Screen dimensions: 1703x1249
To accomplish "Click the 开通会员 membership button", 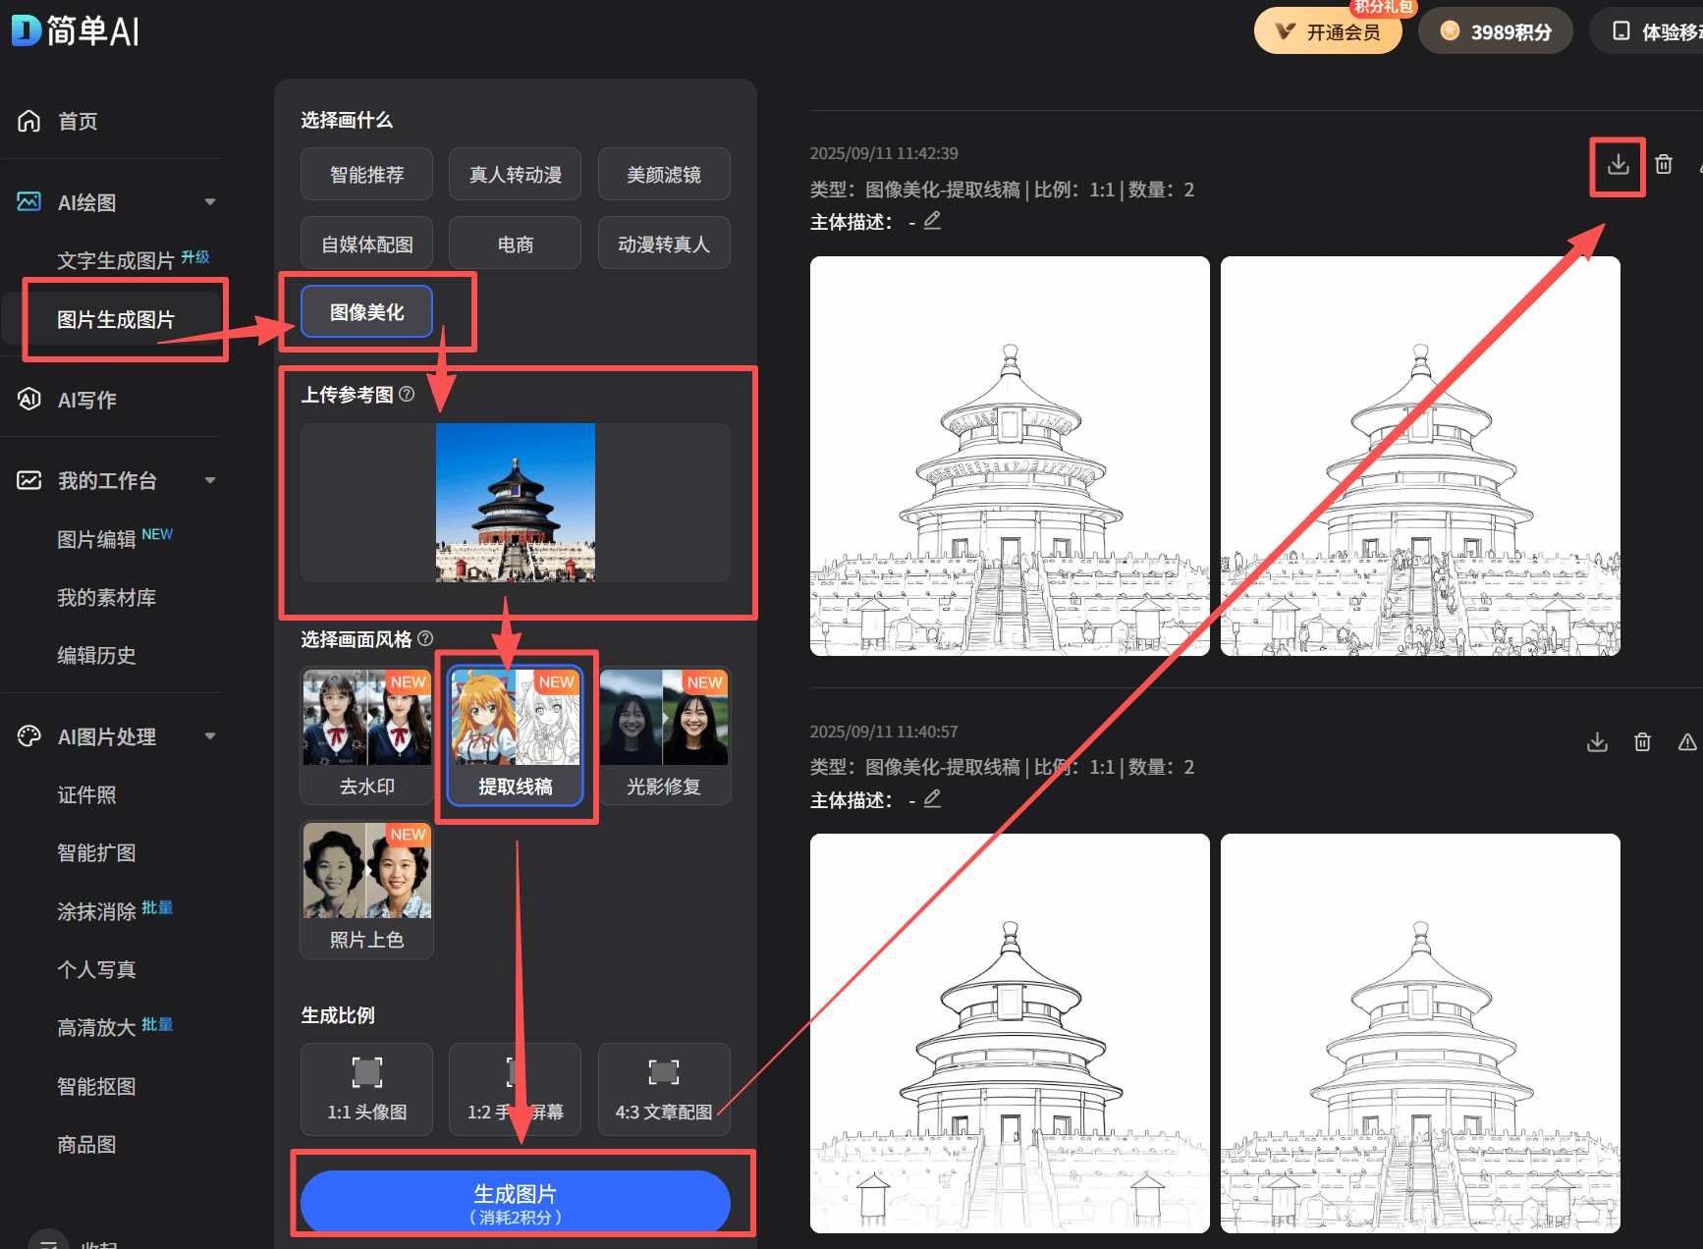I will (x=1327, y=30).
